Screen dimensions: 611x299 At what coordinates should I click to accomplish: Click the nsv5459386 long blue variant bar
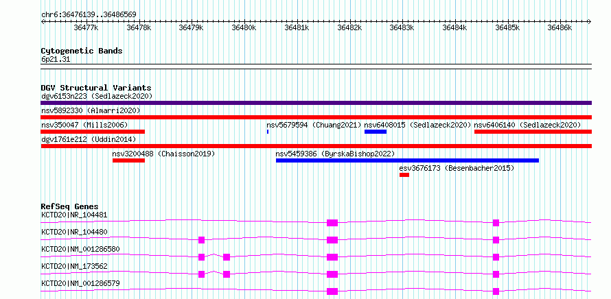[407, 160]
